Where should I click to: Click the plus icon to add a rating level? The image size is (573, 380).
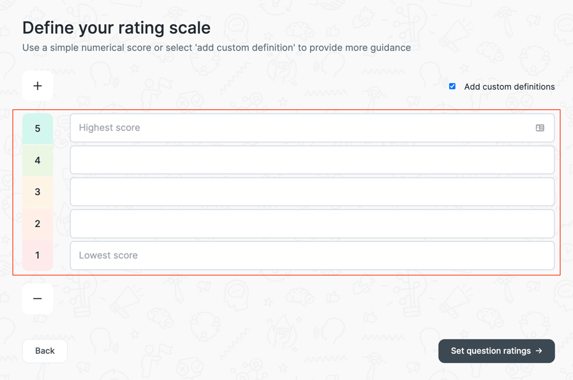[37, 85]
